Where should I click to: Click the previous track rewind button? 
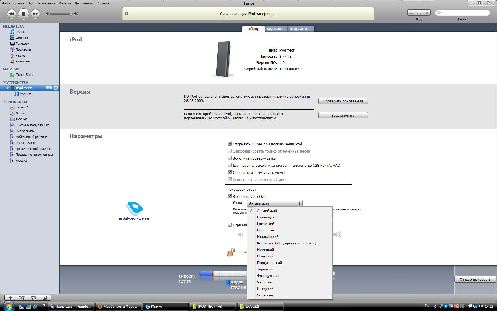click(12, 14)
